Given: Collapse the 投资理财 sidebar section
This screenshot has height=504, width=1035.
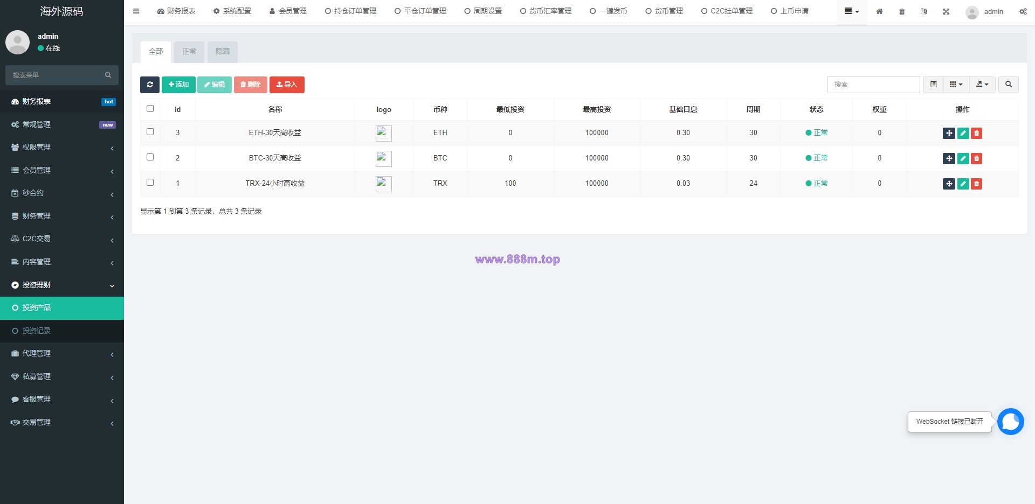Looking at the screenshot, I should tap(62, 285).
